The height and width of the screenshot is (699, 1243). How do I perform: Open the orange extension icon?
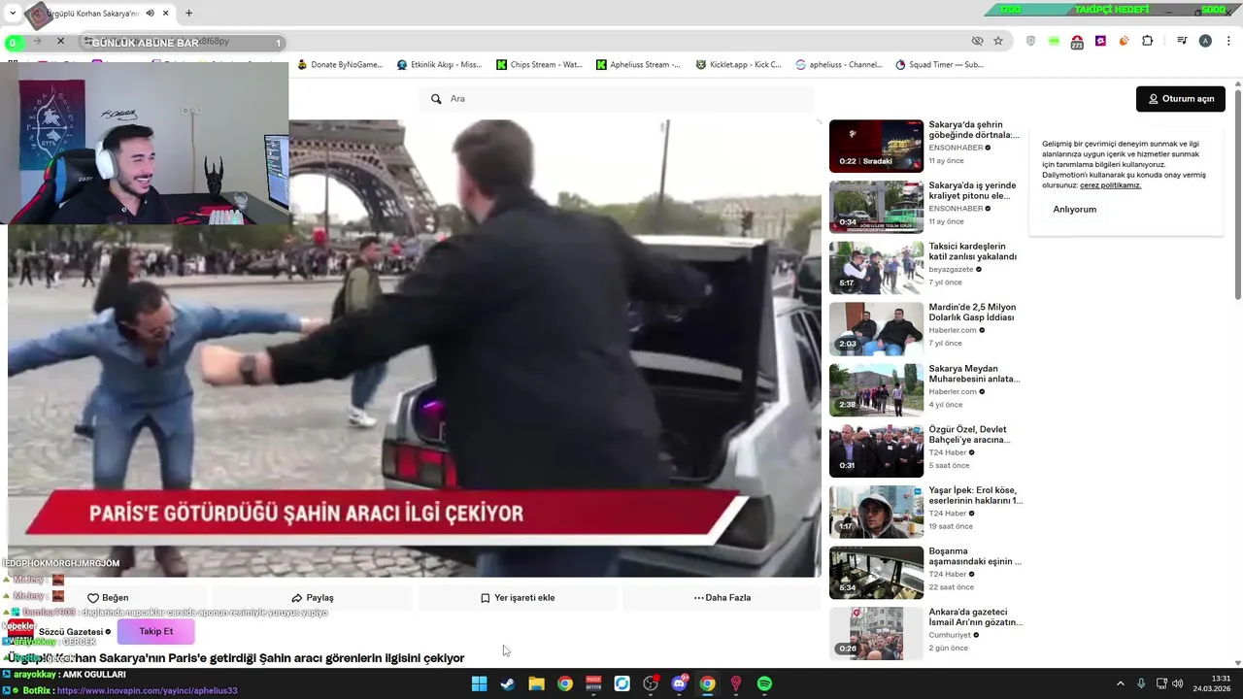(1124, 41)
